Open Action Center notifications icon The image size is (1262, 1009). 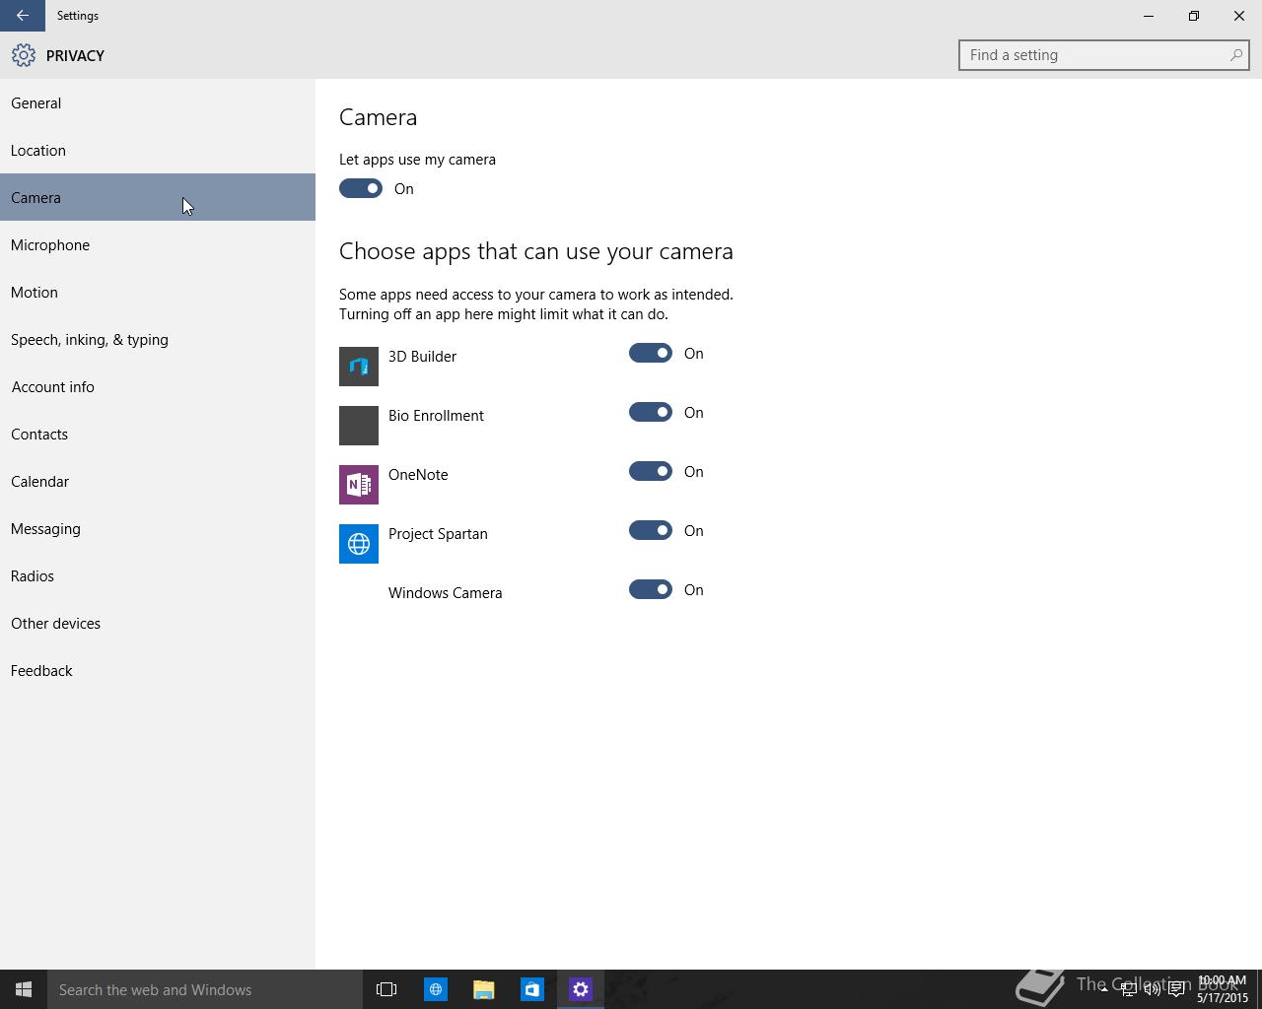pos(1176,989)
